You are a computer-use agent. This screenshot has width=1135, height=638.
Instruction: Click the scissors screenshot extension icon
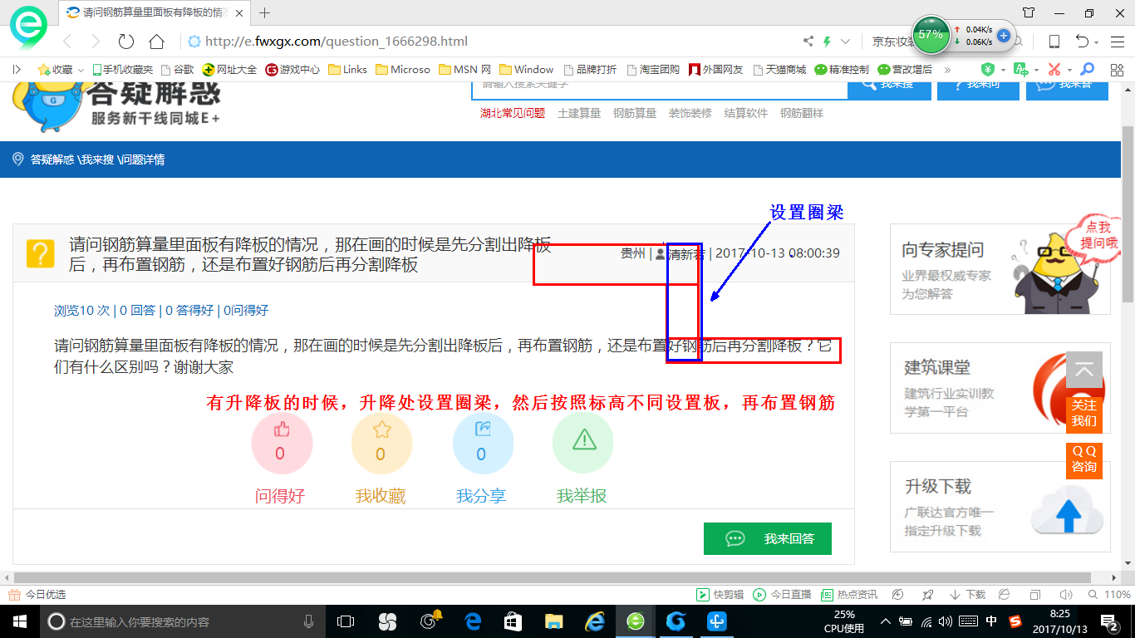(1054, 70)
